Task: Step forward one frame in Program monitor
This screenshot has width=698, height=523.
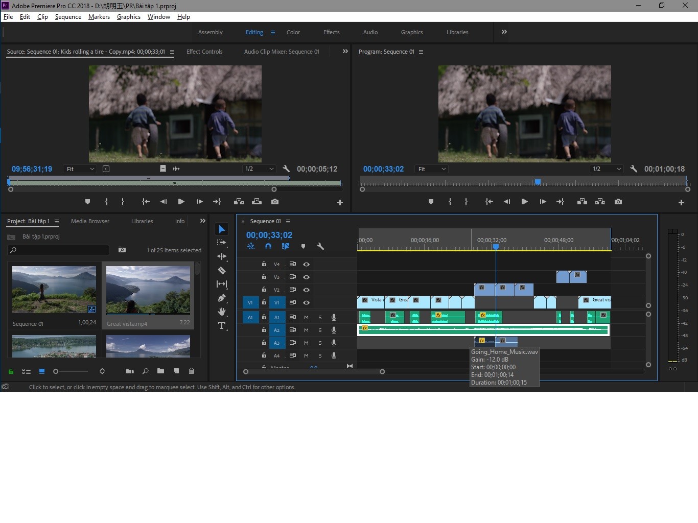Action: click(x=543, y=202)
